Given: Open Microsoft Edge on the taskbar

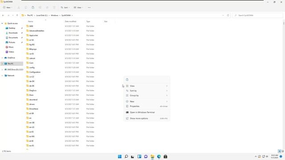Looking at the screenshot, I should pos(159,156).
